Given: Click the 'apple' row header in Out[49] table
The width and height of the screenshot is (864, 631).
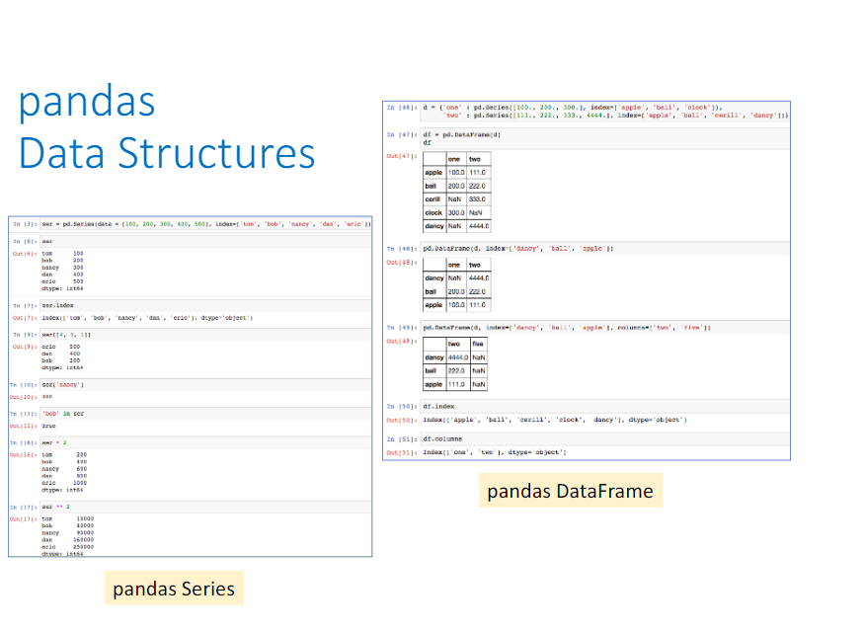Looking at the screenshot, I should point(434,384).
